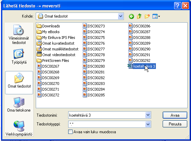
Task: Create a new folder
Action: point(147,16)
